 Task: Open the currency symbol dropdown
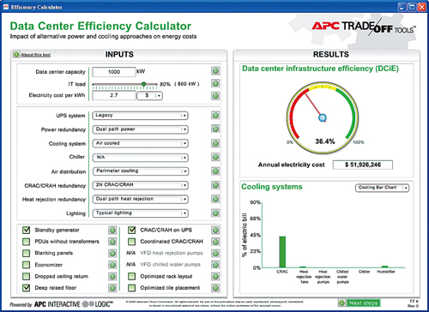coord(150,96)
